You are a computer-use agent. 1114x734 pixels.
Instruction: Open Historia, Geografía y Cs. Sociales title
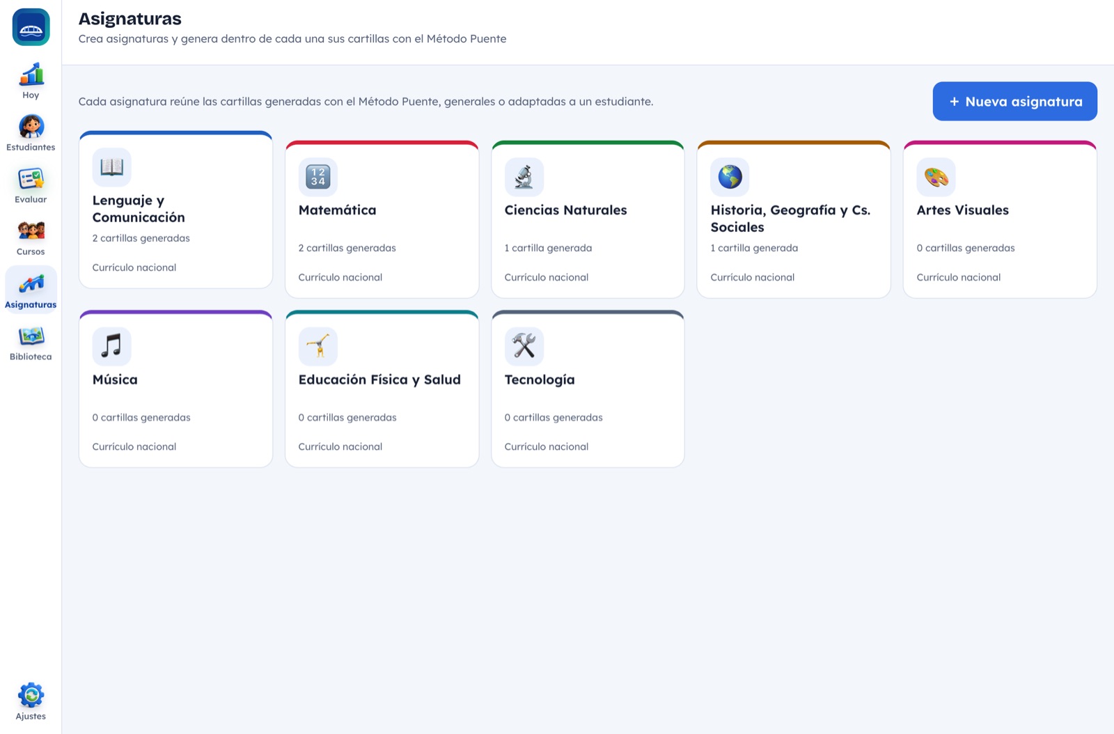(x=790, y=219)
